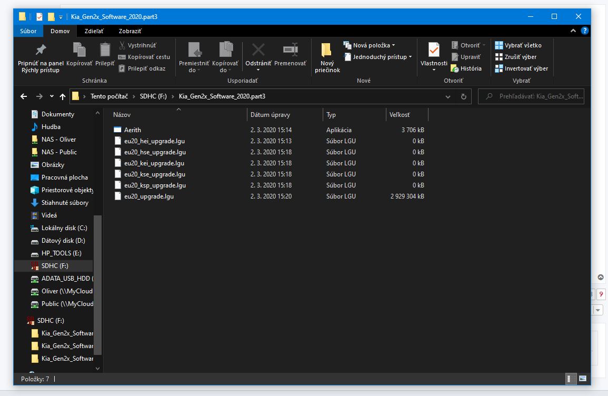608x396 pixels.
Task: Open recent locations dropdown arrow
Action: 52,96
